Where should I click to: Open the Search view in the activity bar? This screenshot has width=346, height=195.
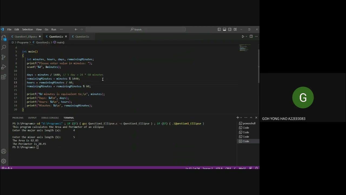tap(4, 47)
